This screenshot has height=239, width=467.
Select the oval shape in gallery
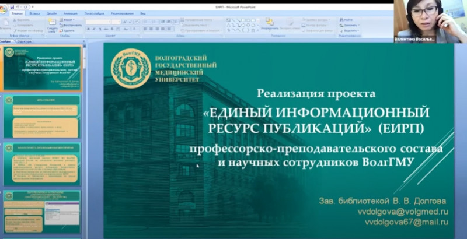pos(249,20)
